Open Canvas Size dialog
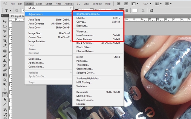The image size is (191, 119). [48, 37]
